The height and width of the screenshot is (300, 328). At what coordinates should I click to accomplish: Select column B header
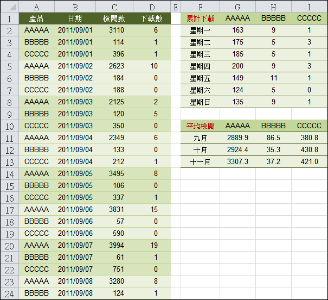point(75,7)
